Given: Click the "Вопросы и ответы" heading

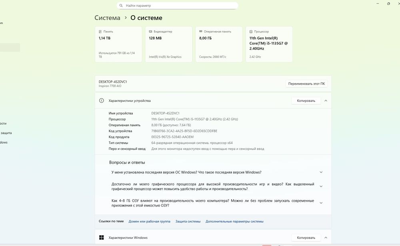Looking at the screenshot, I should click(x=127, y=162).
